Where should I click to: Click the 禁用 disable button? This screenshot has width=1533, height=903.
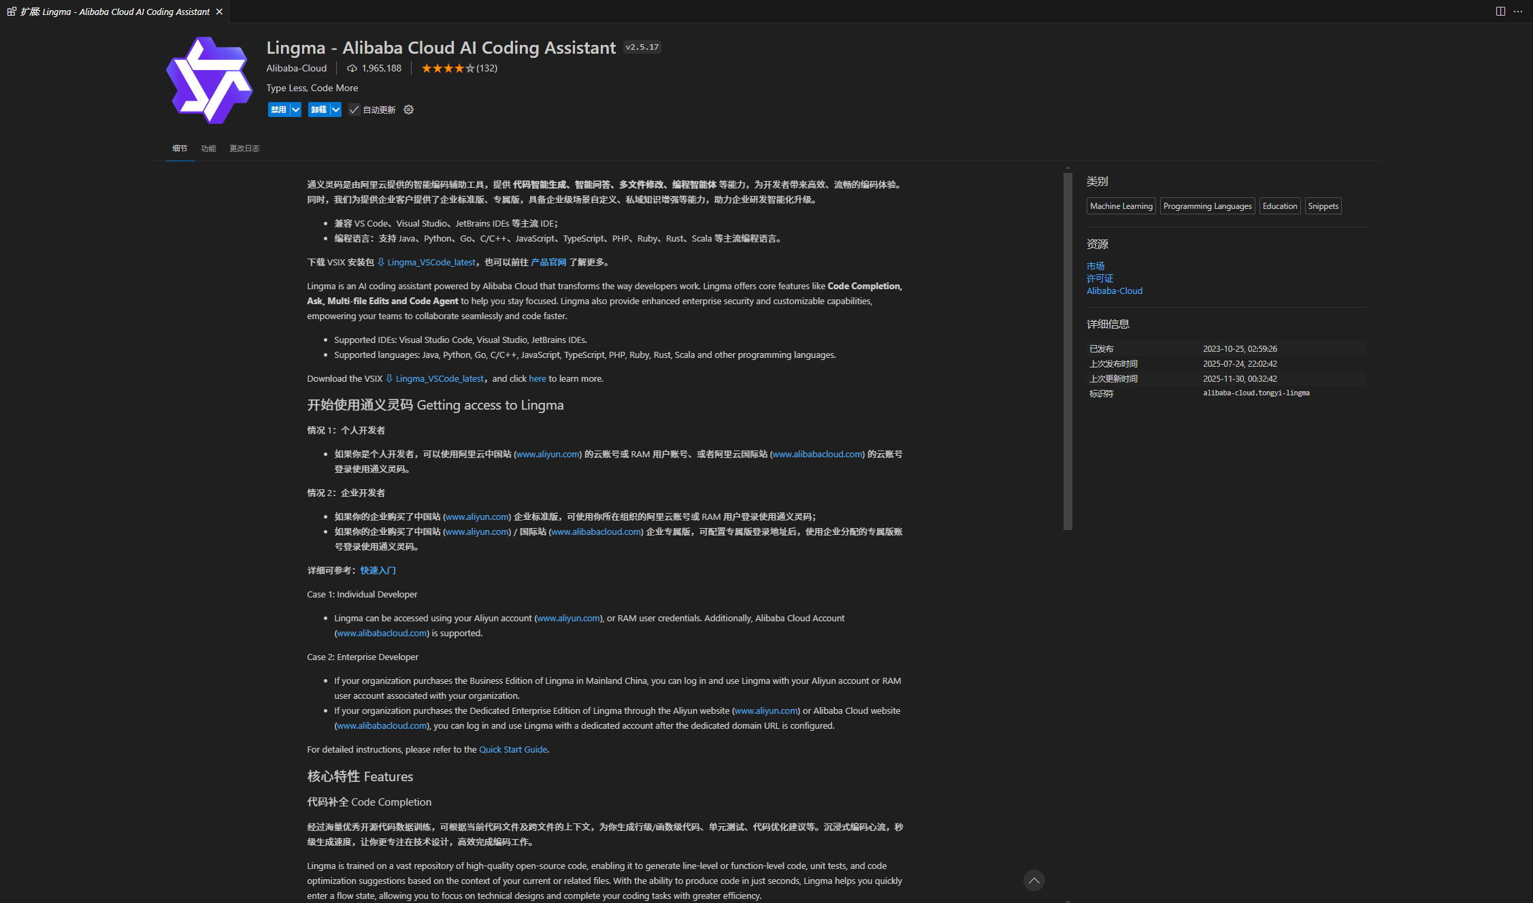(278, 110)
